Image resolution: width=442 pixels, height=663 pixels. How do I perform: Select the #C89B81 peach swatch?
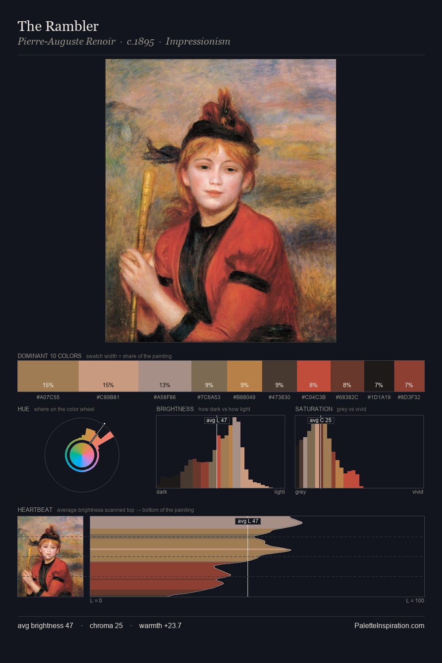(x=108, y=376)
